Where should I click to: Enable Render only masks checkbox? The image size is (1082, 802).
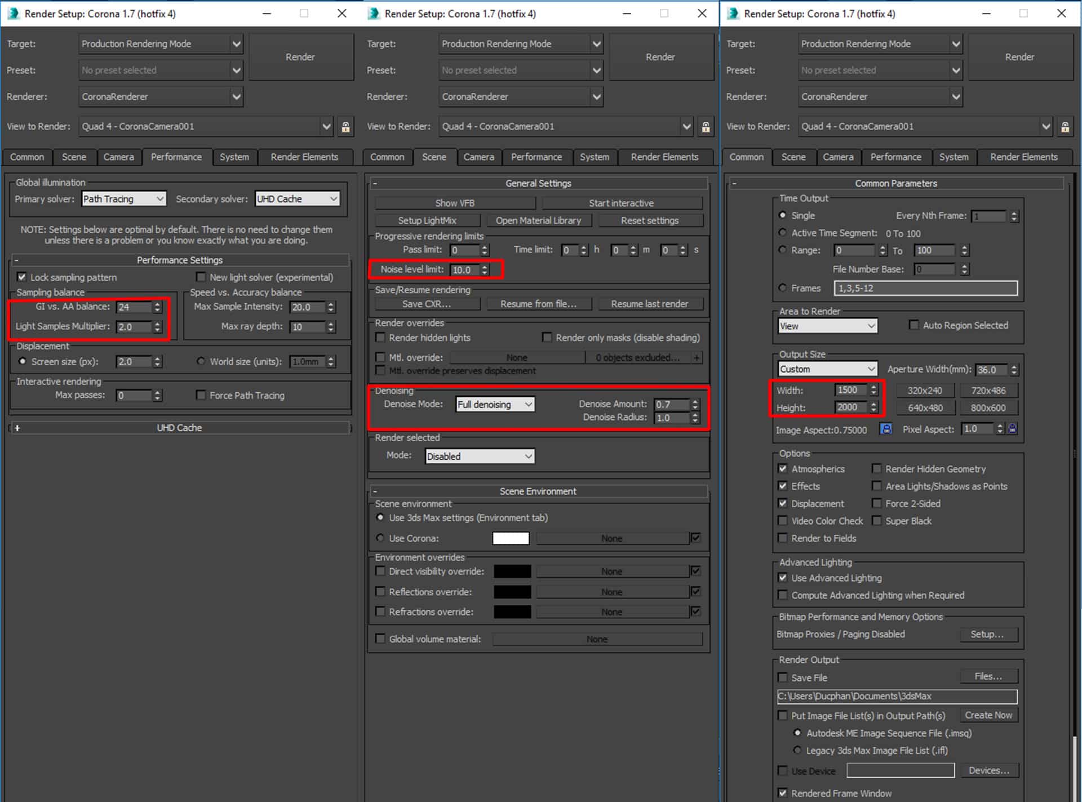(547, 338)
